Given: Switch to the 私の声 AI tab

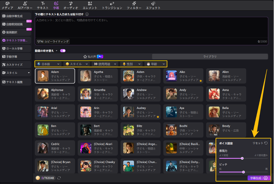Looking at the screenshot, I should pyautogui.click(x=93, y=57).
